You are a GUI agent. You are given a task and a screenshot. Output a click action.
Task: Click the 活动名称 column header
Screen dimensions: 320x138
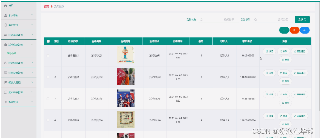tap(73, 41)
